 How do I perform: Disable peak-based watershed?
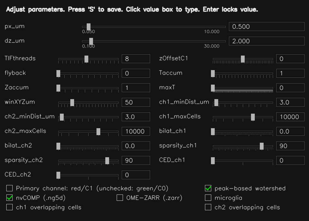tap(208, 188)
